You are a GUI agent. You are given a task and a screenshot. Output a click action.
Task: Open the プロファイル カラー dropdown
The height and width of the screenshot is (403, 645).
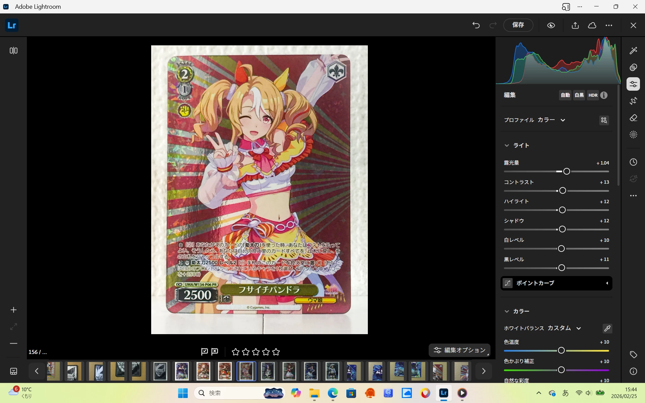[563, 120]
